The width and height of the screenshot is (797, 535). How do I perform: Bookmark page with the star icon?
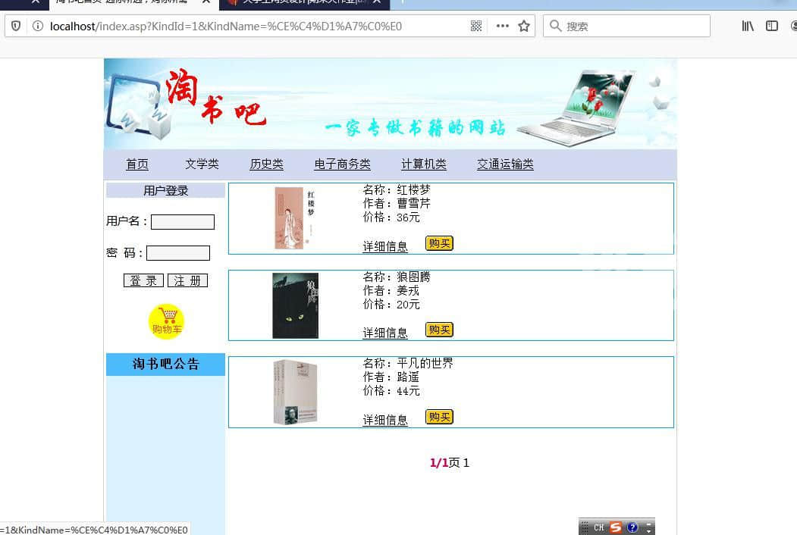[x=524, y=26]
